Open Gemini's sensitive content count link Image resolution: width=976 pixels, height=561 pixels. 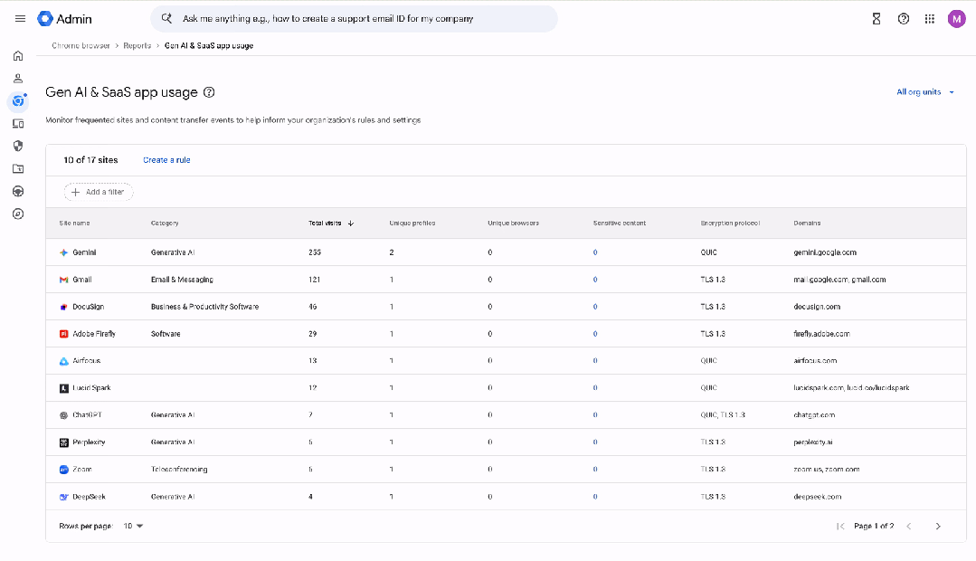coord(595,252)
